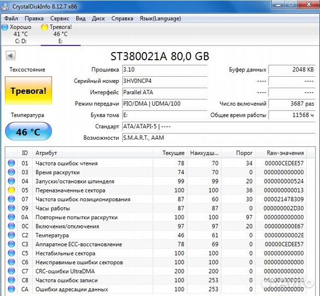Click the Raw-значения column header

281,153
